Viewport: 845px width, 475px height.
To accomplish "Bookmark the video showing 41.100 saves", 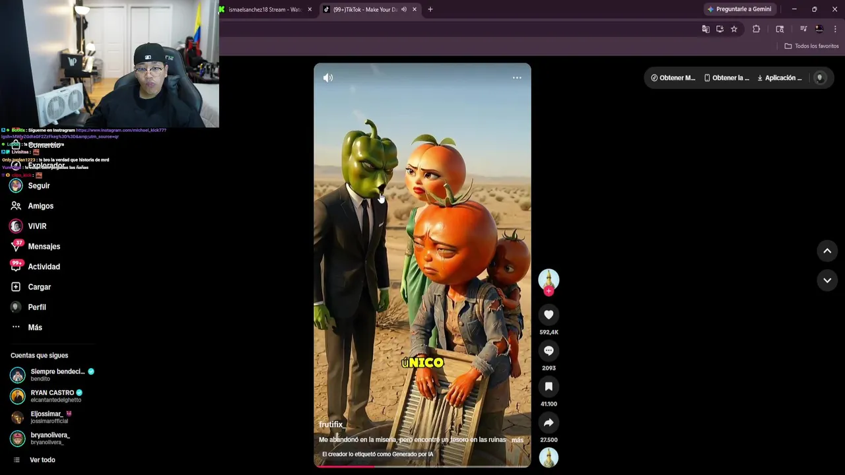I will click(549, 387).
